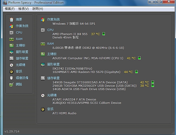Open the RAM heading link in summary
Screen dimensions: 176x135
click(x=50, y=44)
